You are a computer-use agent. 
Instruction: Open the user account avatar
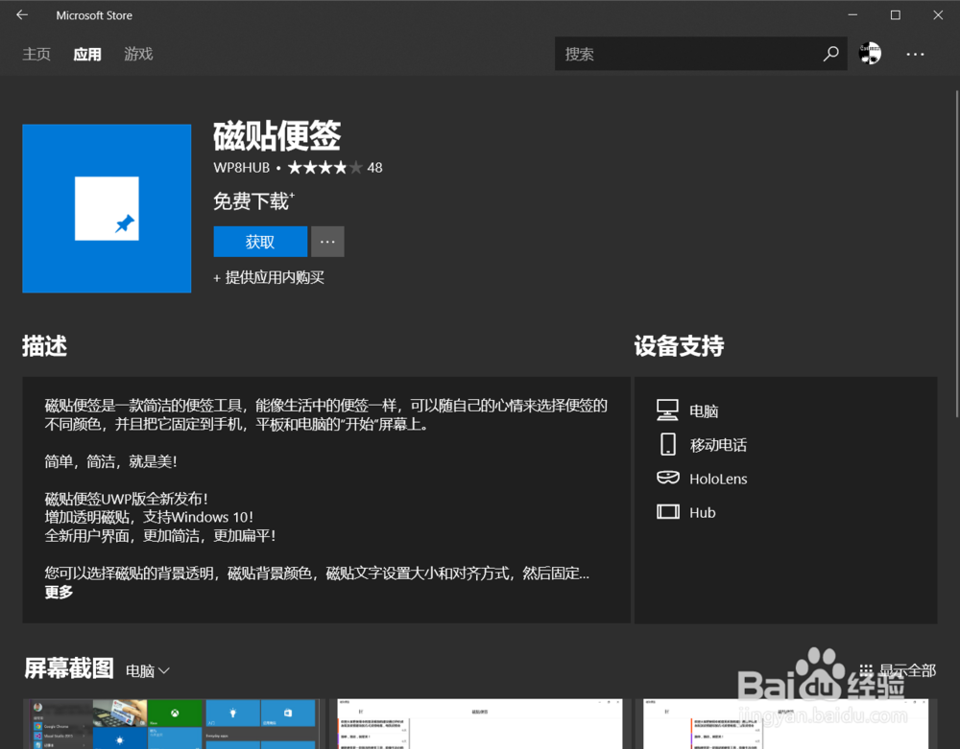tap(870, 54)
